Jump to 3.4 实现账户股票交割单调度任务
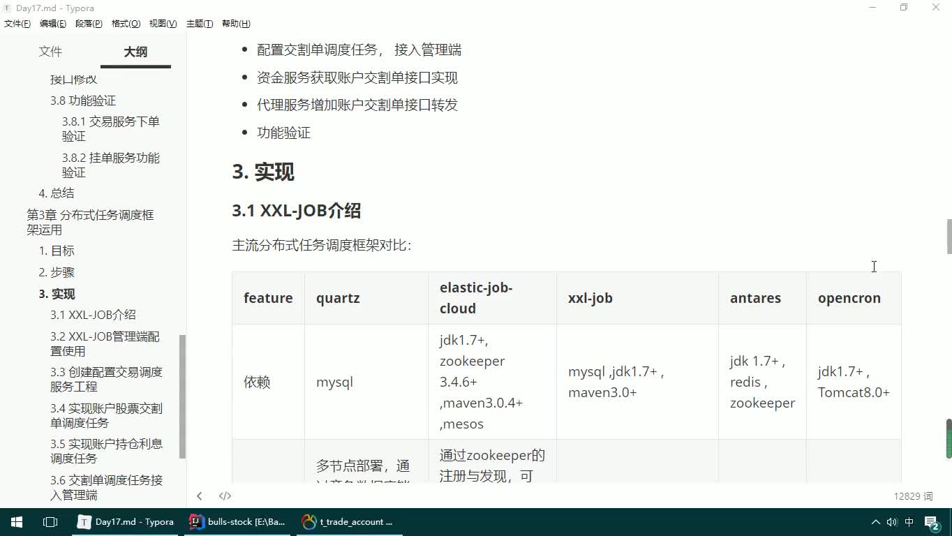 click(x=106, y=415)
